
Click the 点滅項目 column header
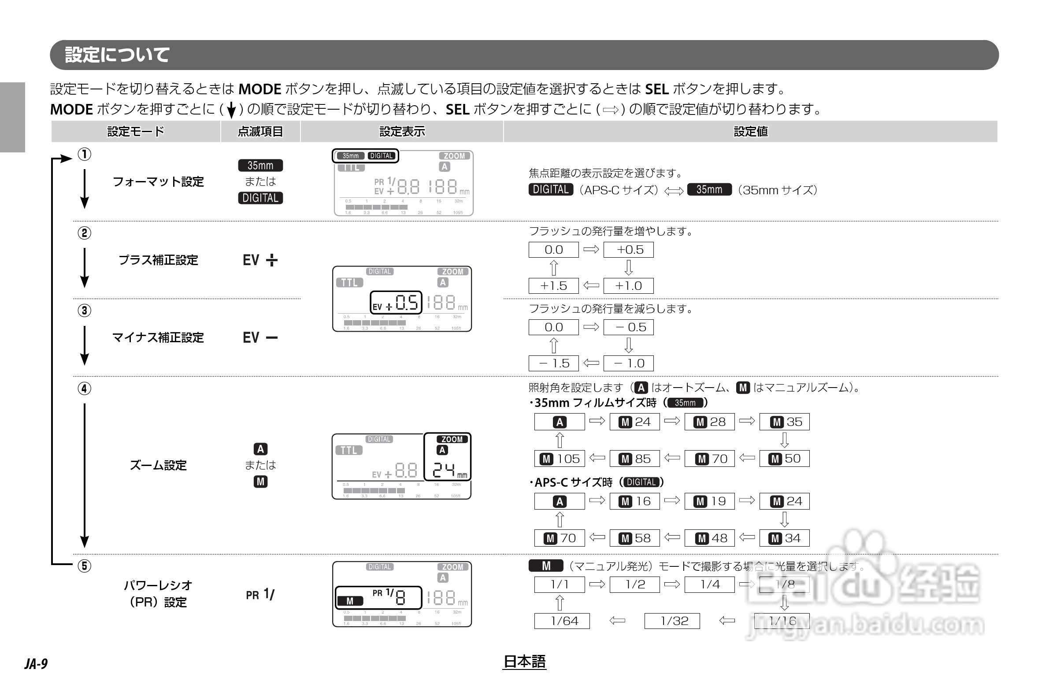pos(260,131)
